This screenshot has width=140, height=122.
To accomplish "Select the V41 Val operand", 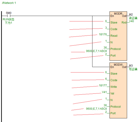I will [104, 92].
